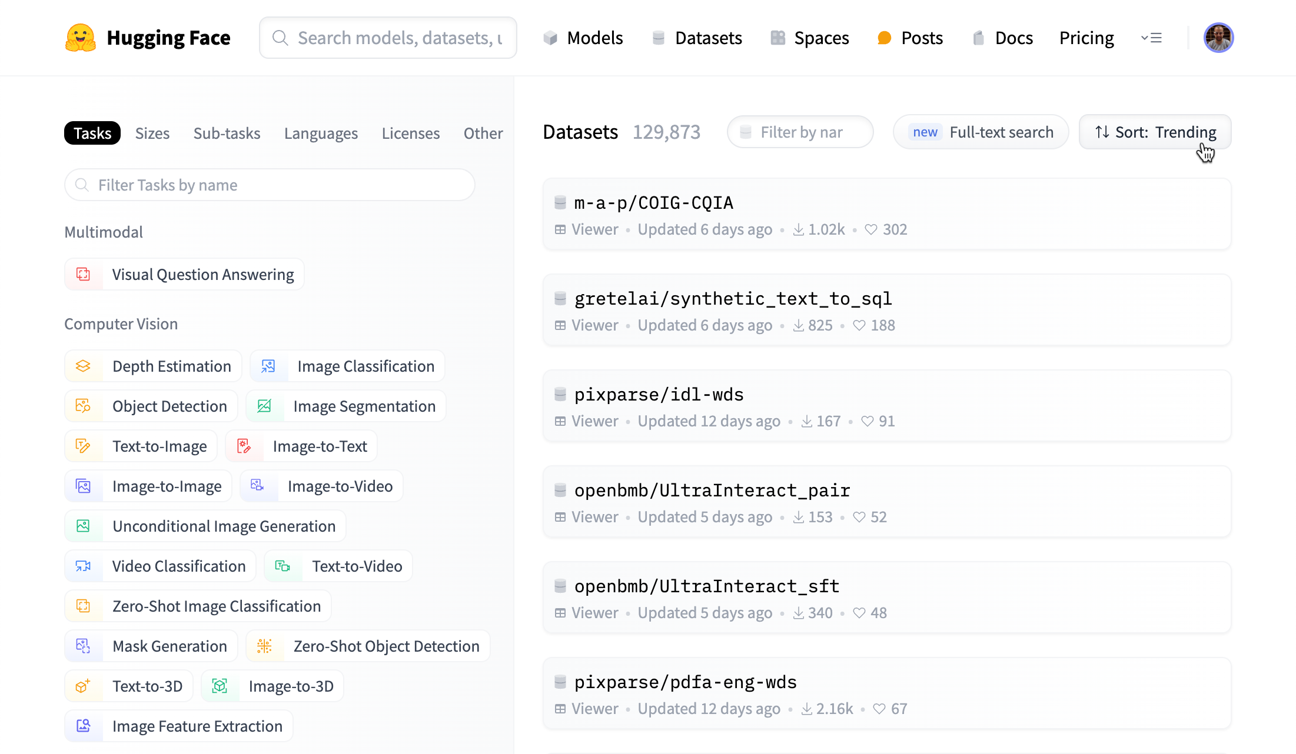The width and height of the screenshot is (1296, 754).
Task: Click the Unconditional Image Generation icon
Action: click(x=84, y=526)
